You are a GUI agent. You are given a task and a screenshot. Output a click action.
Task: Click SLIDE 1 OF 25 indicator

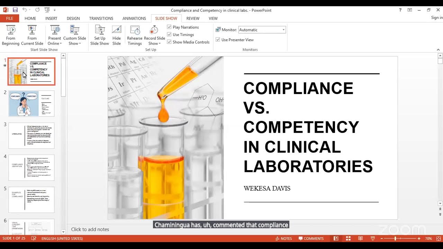tap(14, 239)
